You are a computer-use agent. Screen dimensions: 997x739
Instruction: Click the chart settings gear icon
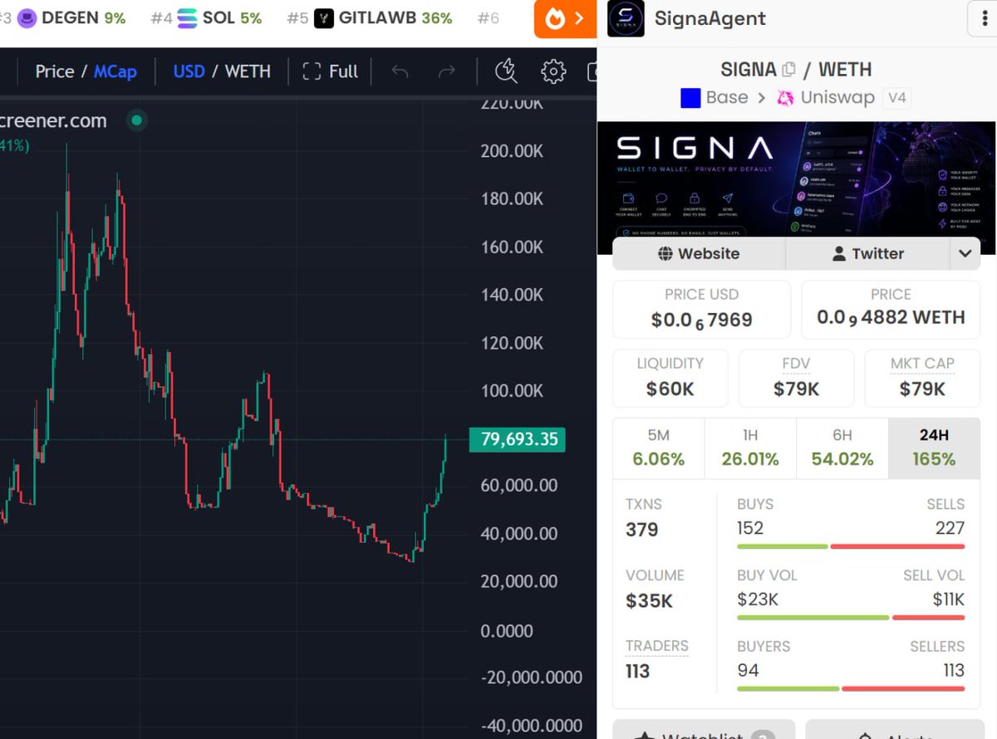coord(553,71)
